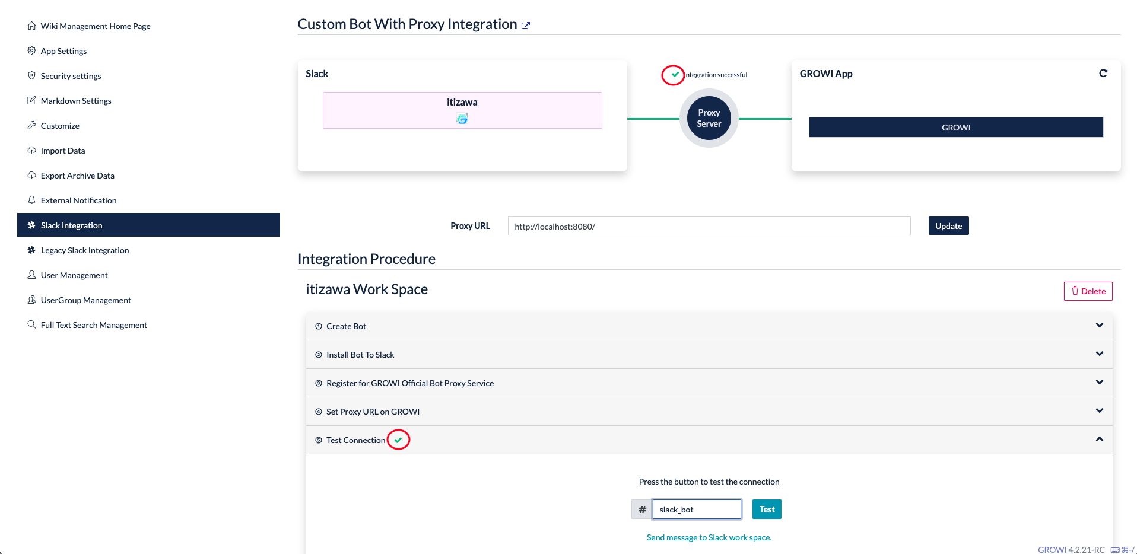Screen dimensions: 1137x554
Task: Click Press the button to test text
Action: pyautogui.click(x=709, y=482)
